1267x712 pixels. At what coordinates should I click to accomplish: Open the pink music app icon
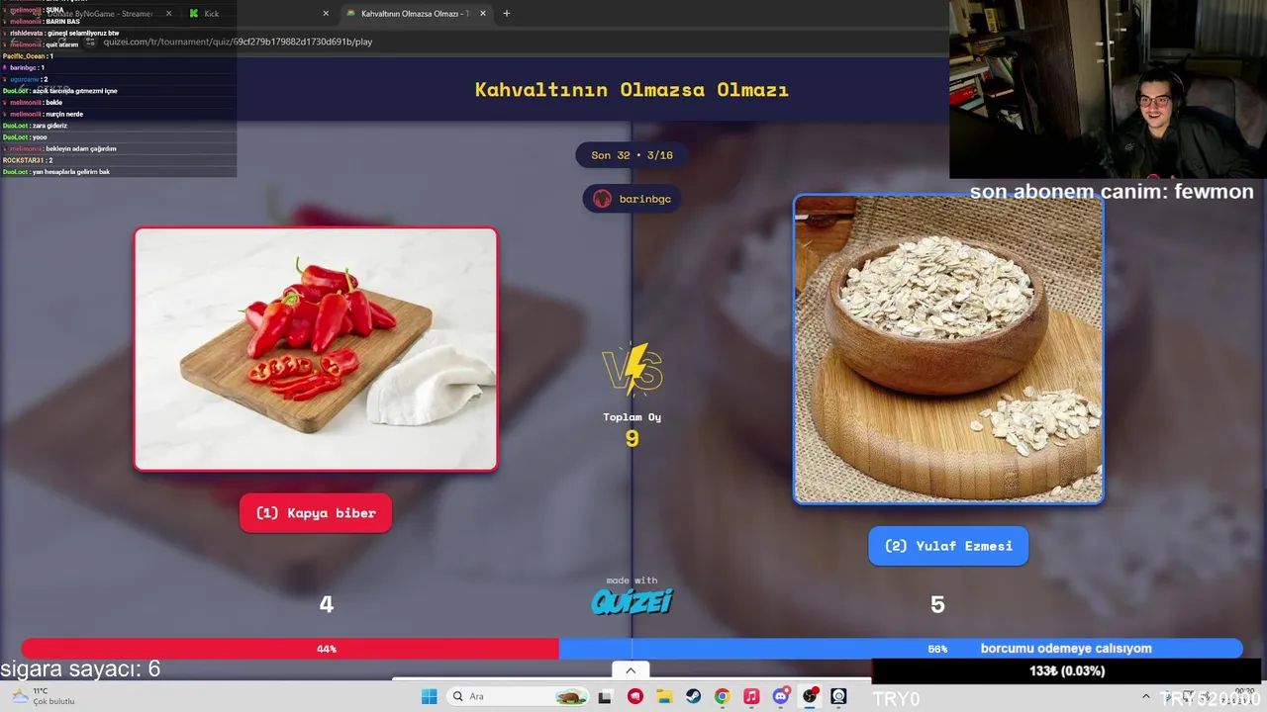point(751,696)
